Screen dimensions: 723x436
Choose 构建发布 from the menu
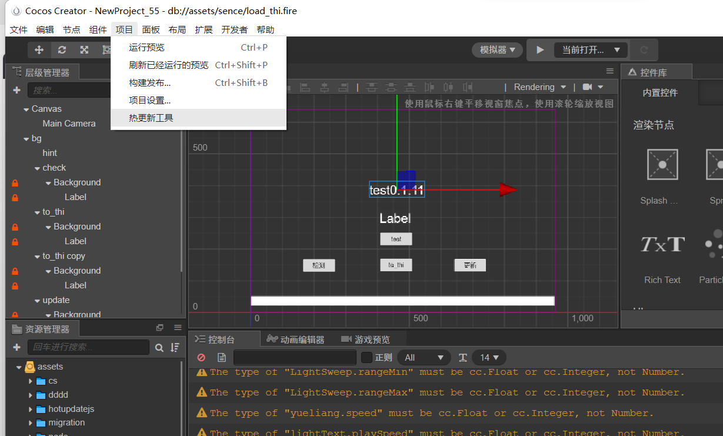pos(198,82)
